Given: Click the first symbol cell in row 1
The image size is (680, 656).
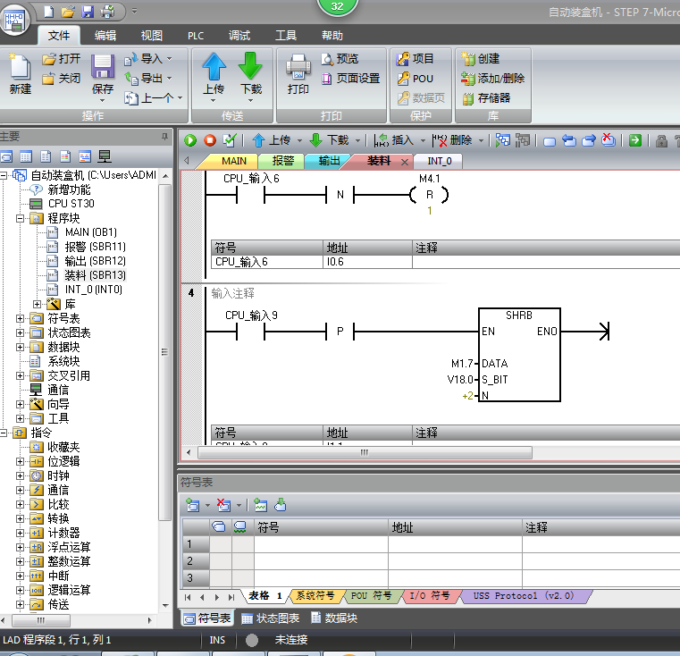Looking at the screenshot, I should click(320, 544).
